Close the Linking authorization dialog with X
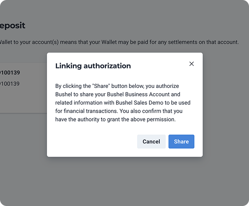Viewport: 249px width, 206px height. [191, 64]
